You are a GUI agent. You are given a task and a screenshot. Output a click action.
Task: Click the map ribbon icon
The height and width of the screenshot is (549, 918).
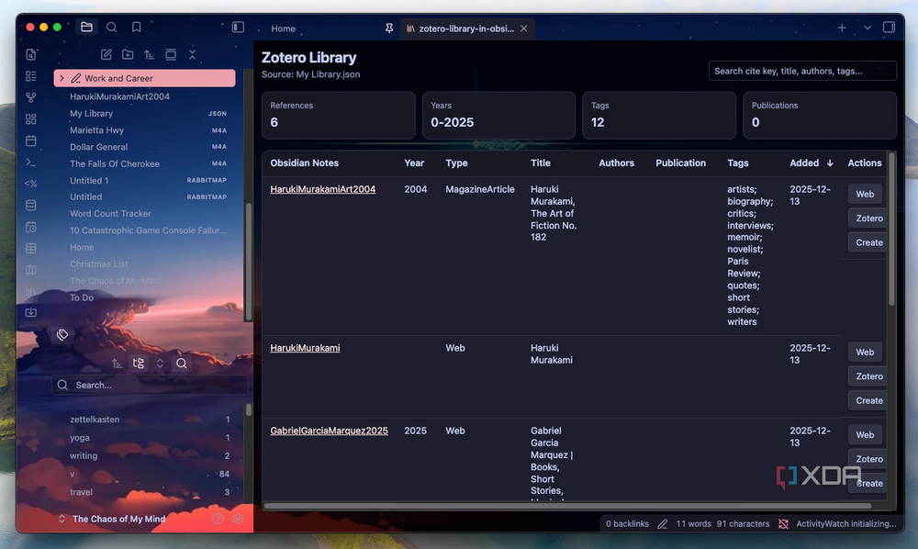click(x=31, y=270)
